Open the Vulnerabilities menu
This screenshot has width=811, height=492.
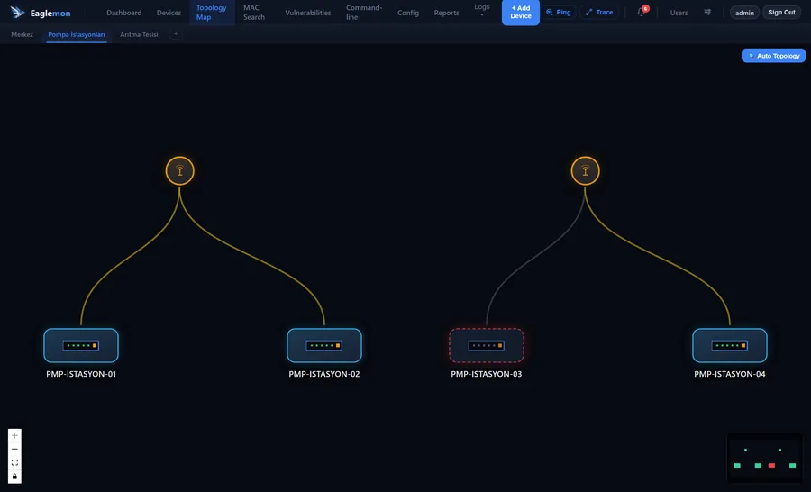tap(308, 13)
